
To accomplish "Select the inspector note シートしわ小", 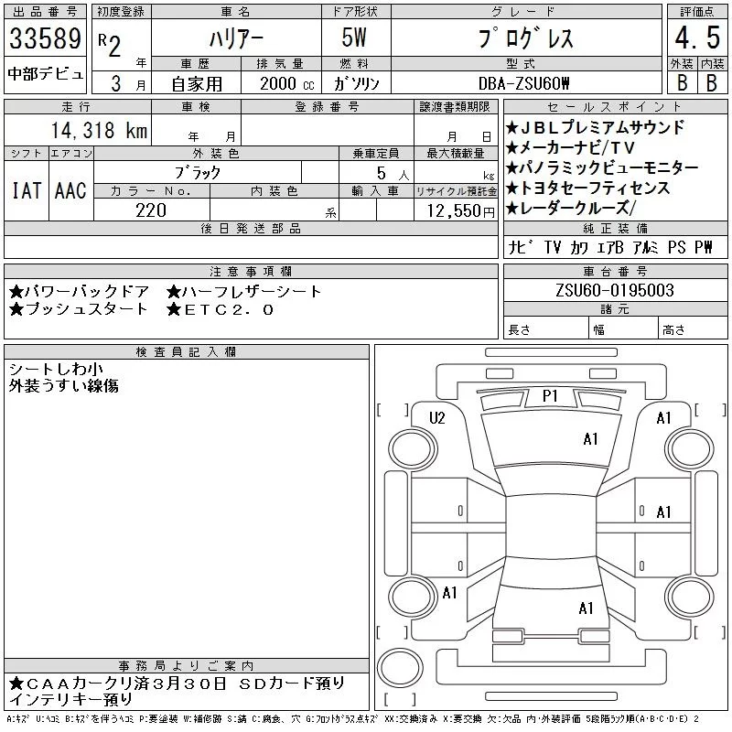I will [57, 369].
